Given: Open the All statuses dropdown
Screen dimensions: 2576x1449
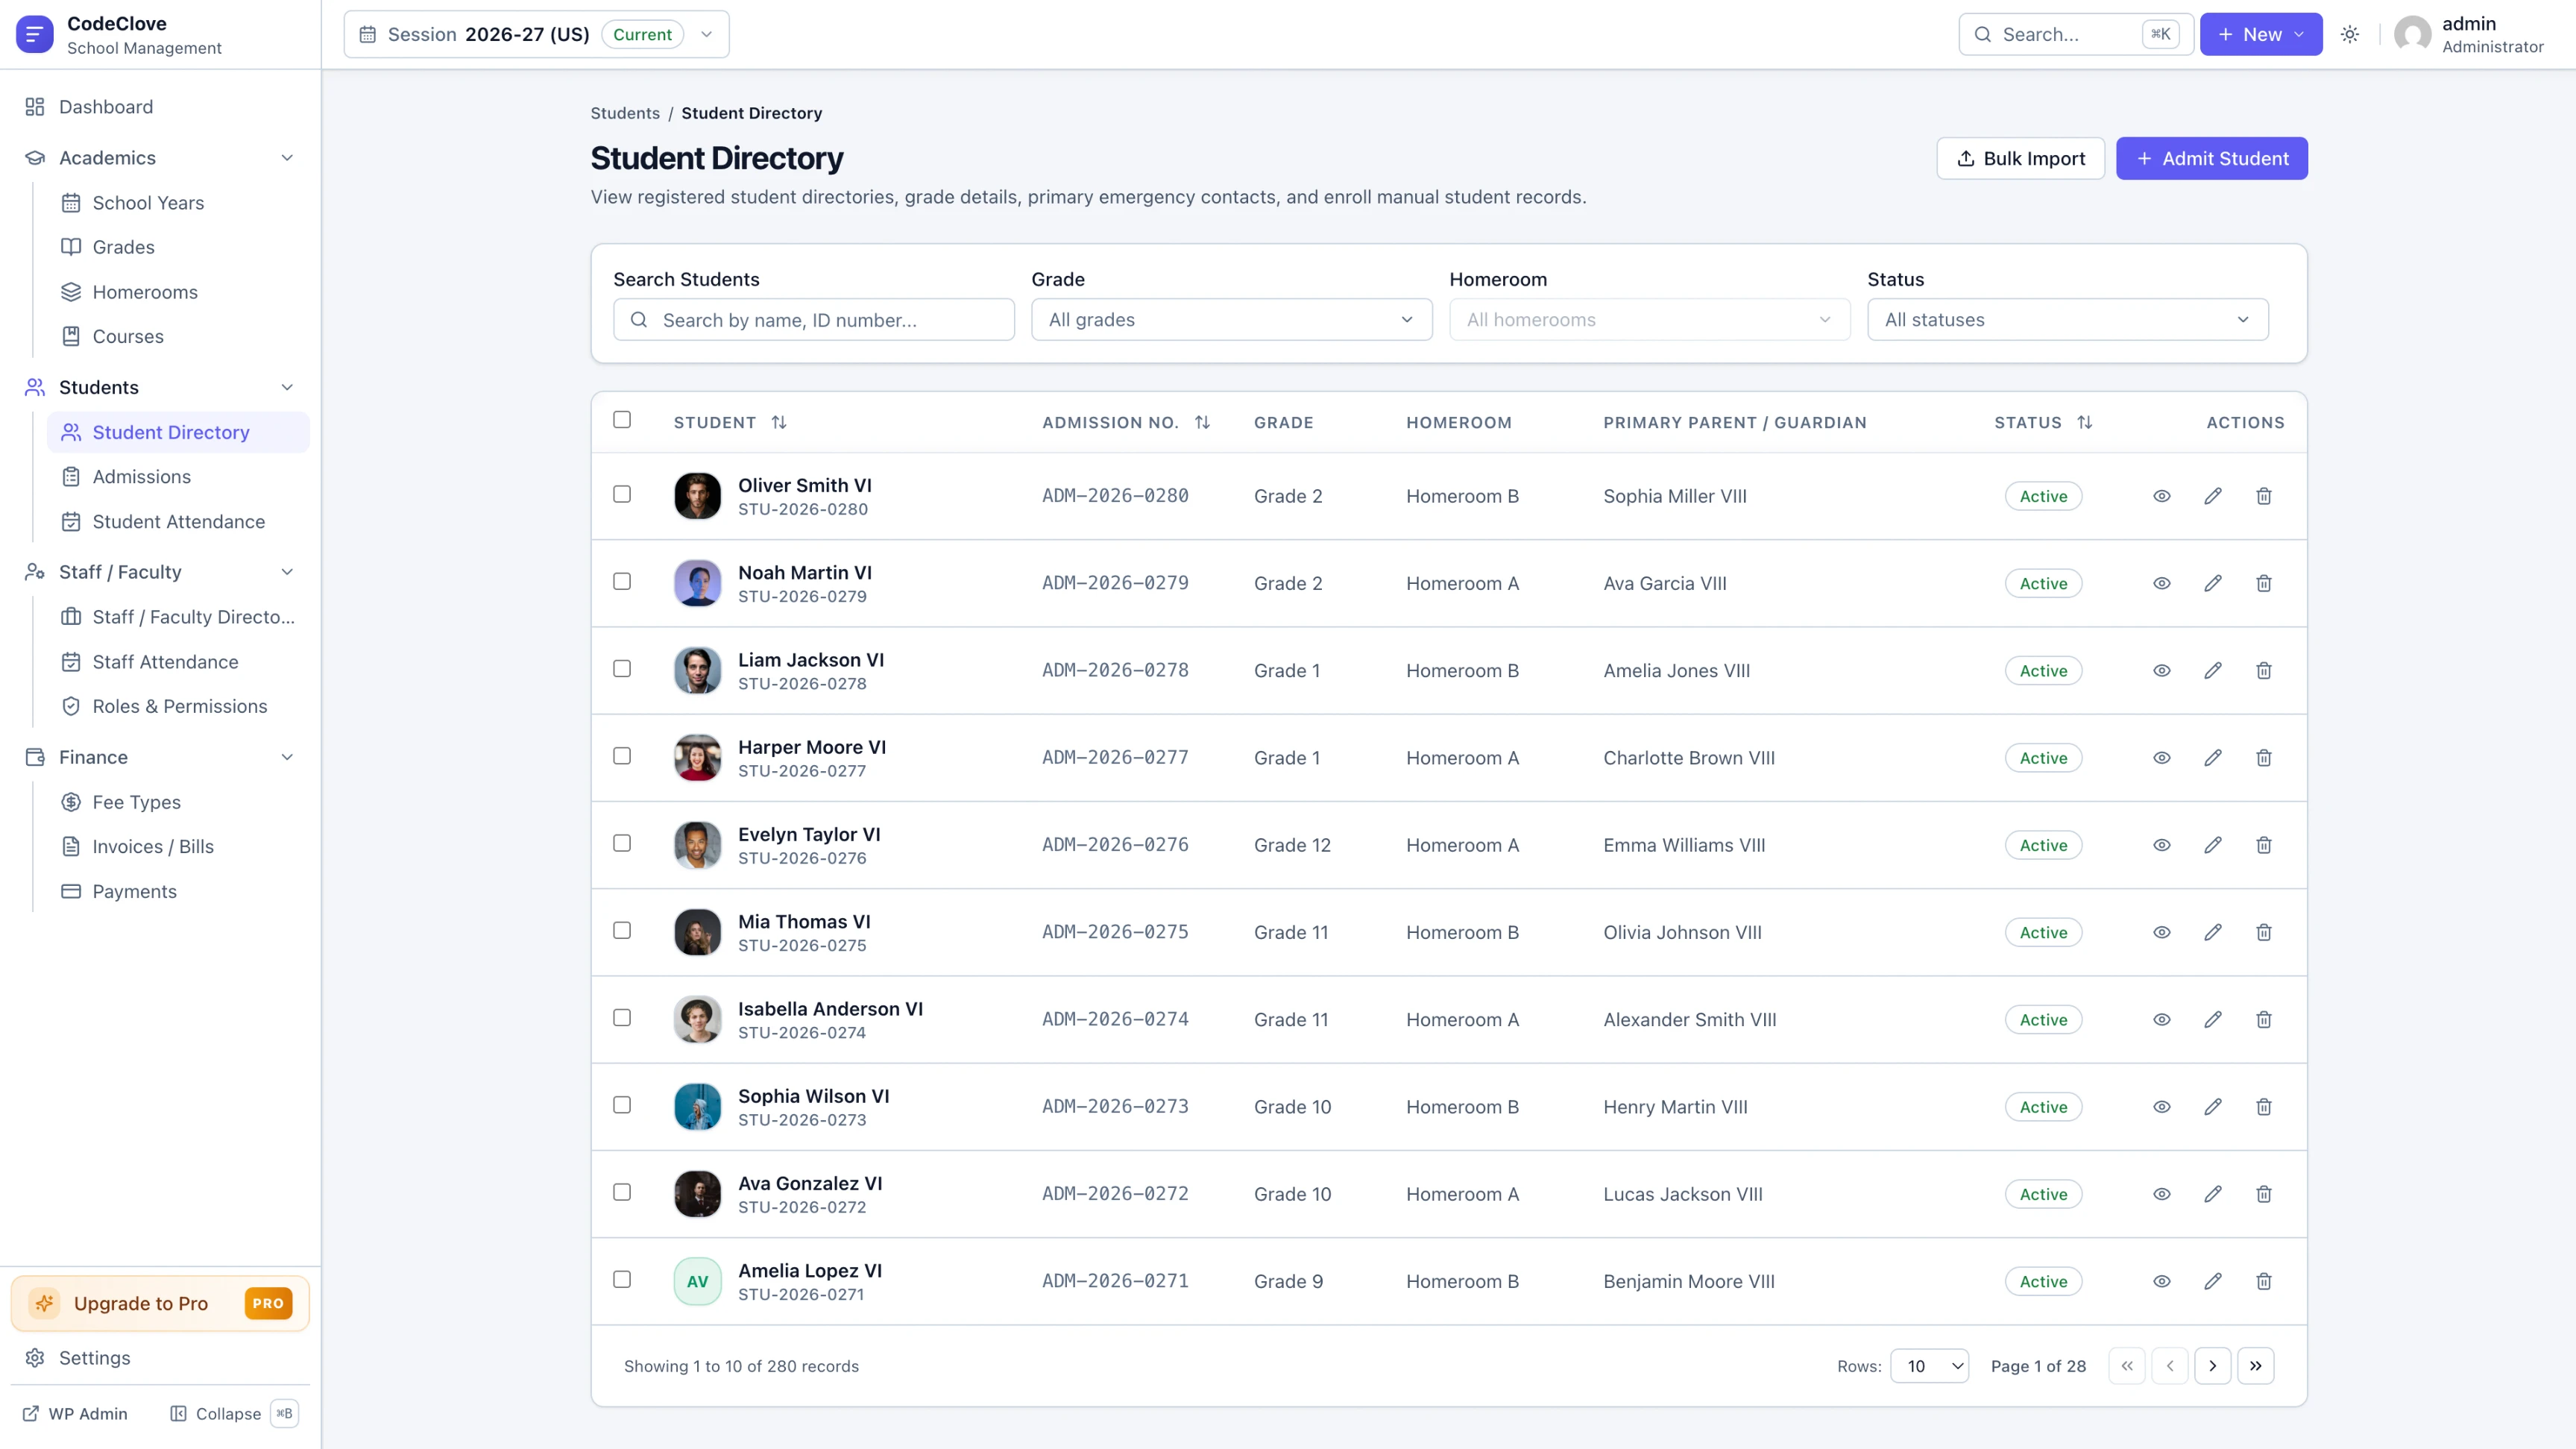Looking at the screenshot, I should tap(2067, 320).
